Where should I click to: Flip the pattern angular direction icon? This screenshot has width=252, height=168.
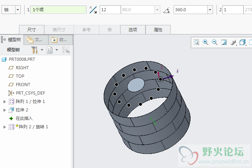coord(93,10)
